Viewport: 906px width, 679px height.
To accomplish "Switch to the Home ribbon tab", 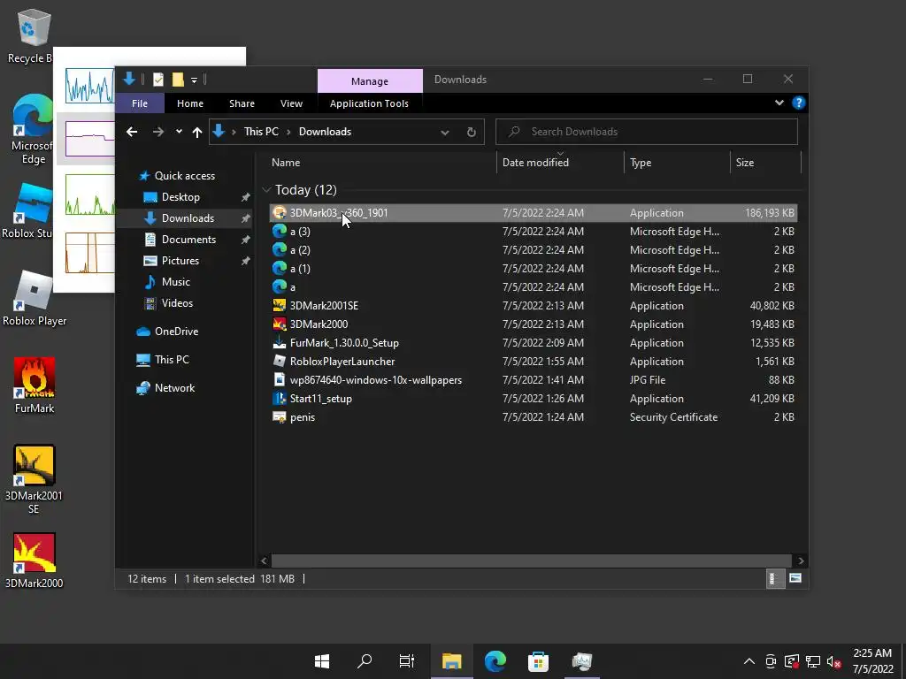I will tap(190, 103).
